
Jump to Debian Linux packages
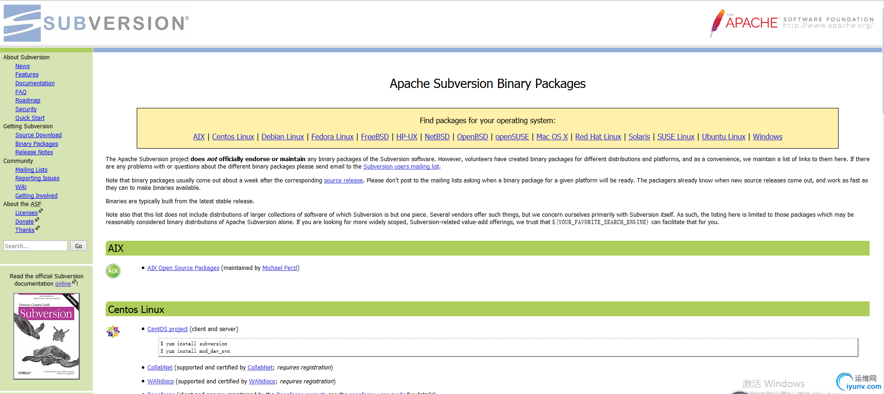(283, 137)
